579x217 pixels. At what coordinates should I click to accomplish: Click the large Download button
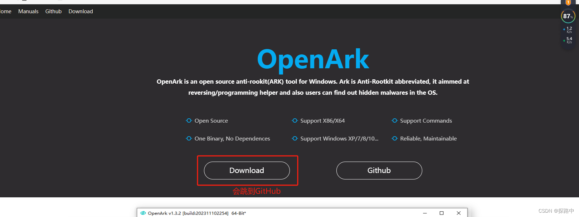pos(247,171)
